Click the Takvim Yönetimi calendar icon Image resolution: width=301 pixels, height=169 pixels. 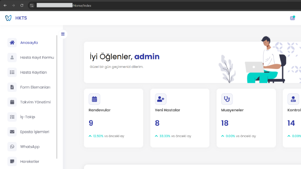tap(12, 102)
